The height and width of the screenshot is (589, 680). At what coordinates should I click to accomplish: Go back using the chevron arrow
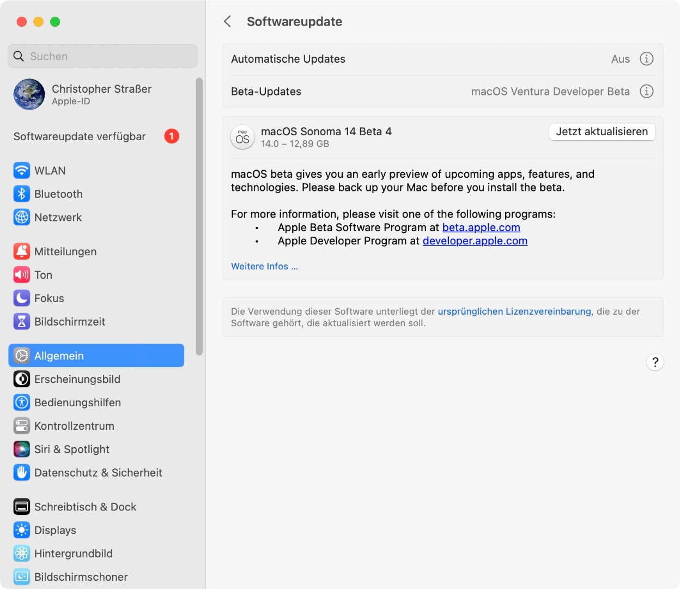(x=228, y=22)
